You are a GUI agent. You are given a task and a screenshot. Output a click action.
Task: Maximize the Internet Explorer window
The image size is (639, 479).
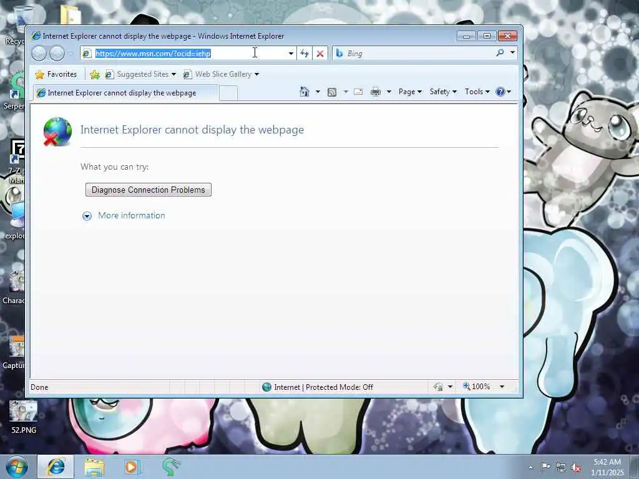pyautogui.click(x=487, y=36)
